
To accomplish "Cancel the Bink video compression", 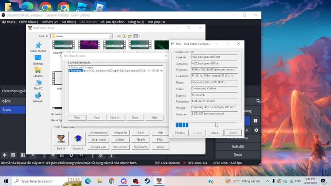I will point(233,133).
